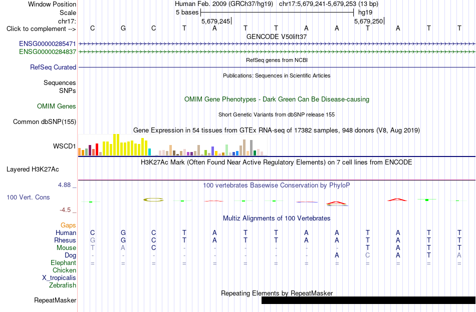This screenshot has width=476, height=312.
Task: Open the ENSG00000285471 gene label
Action: (x=48, y=44)
